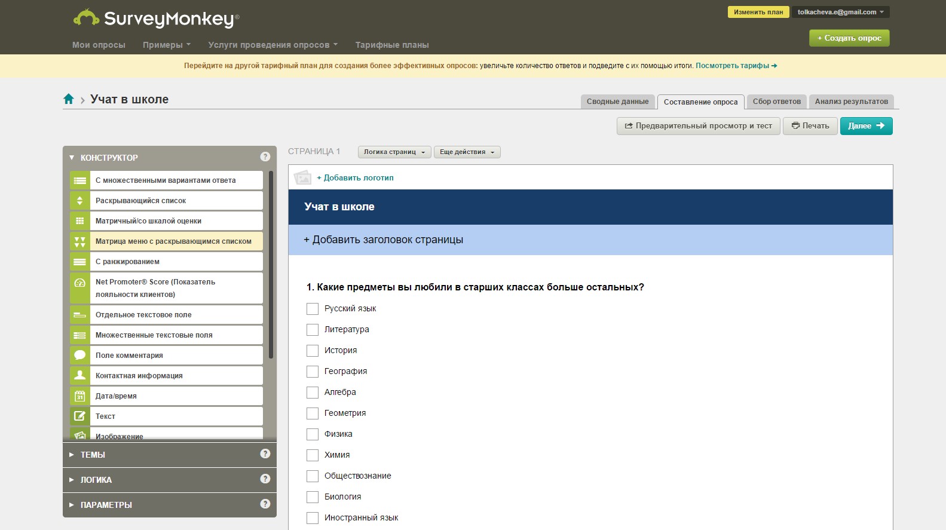The width and height of the screenshot is (946, 530).
Task: Click the logo placeholder image icon
Action: click(303, 177)
